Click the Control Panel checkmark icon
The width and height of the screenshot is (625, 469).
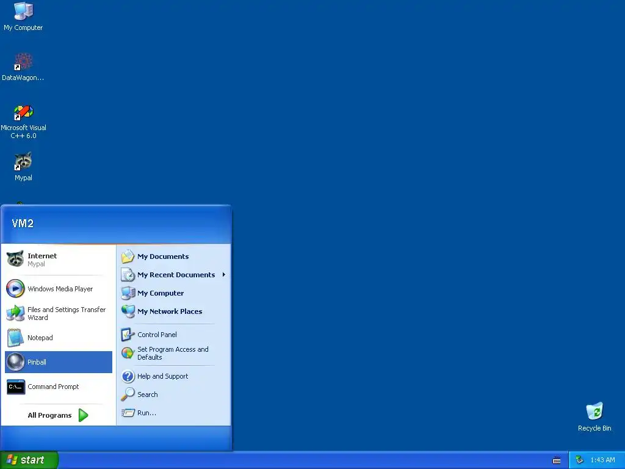pos(128,335)
